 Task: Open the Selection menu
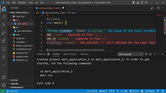point(22,3)
